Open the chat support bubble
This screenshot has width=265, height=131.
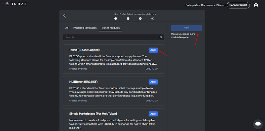pos(258,124)
